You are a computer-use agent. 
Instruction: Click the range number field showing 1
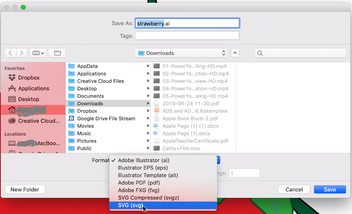(244, 173)
